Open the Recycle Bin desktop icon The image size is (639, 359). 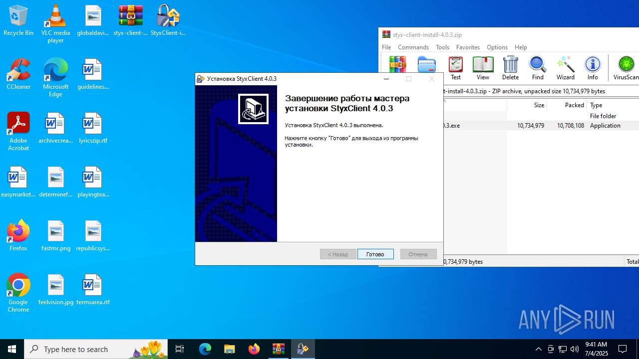[x=18, y=21]
